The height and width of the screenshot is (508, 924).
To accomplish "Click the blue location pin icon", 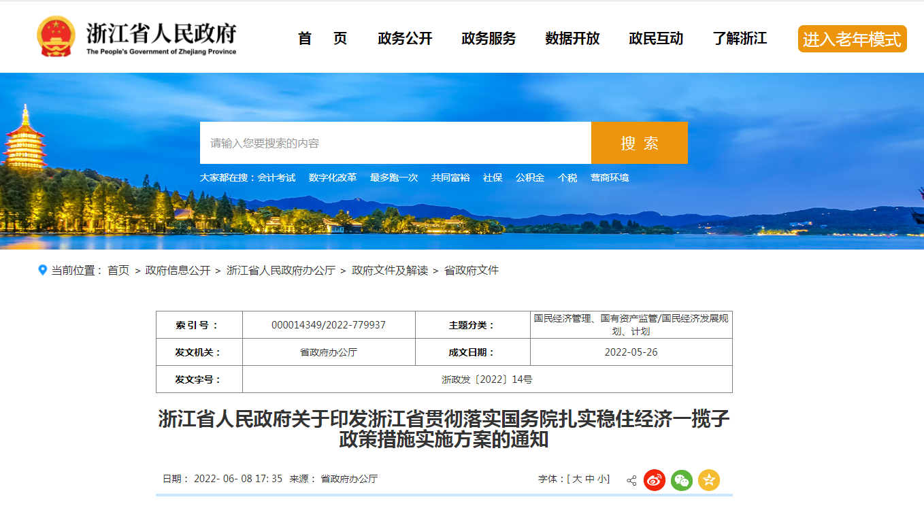I will pos(43,271).
